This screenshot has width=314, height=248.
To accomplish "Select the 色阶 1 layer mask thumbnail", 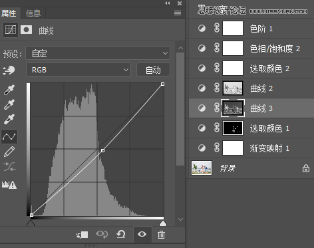I will (233, 29).
